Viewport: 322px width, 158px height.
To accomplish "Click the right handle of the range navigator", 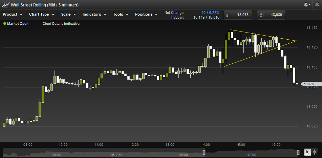I will pyautogui.click(x=298, y=153).
